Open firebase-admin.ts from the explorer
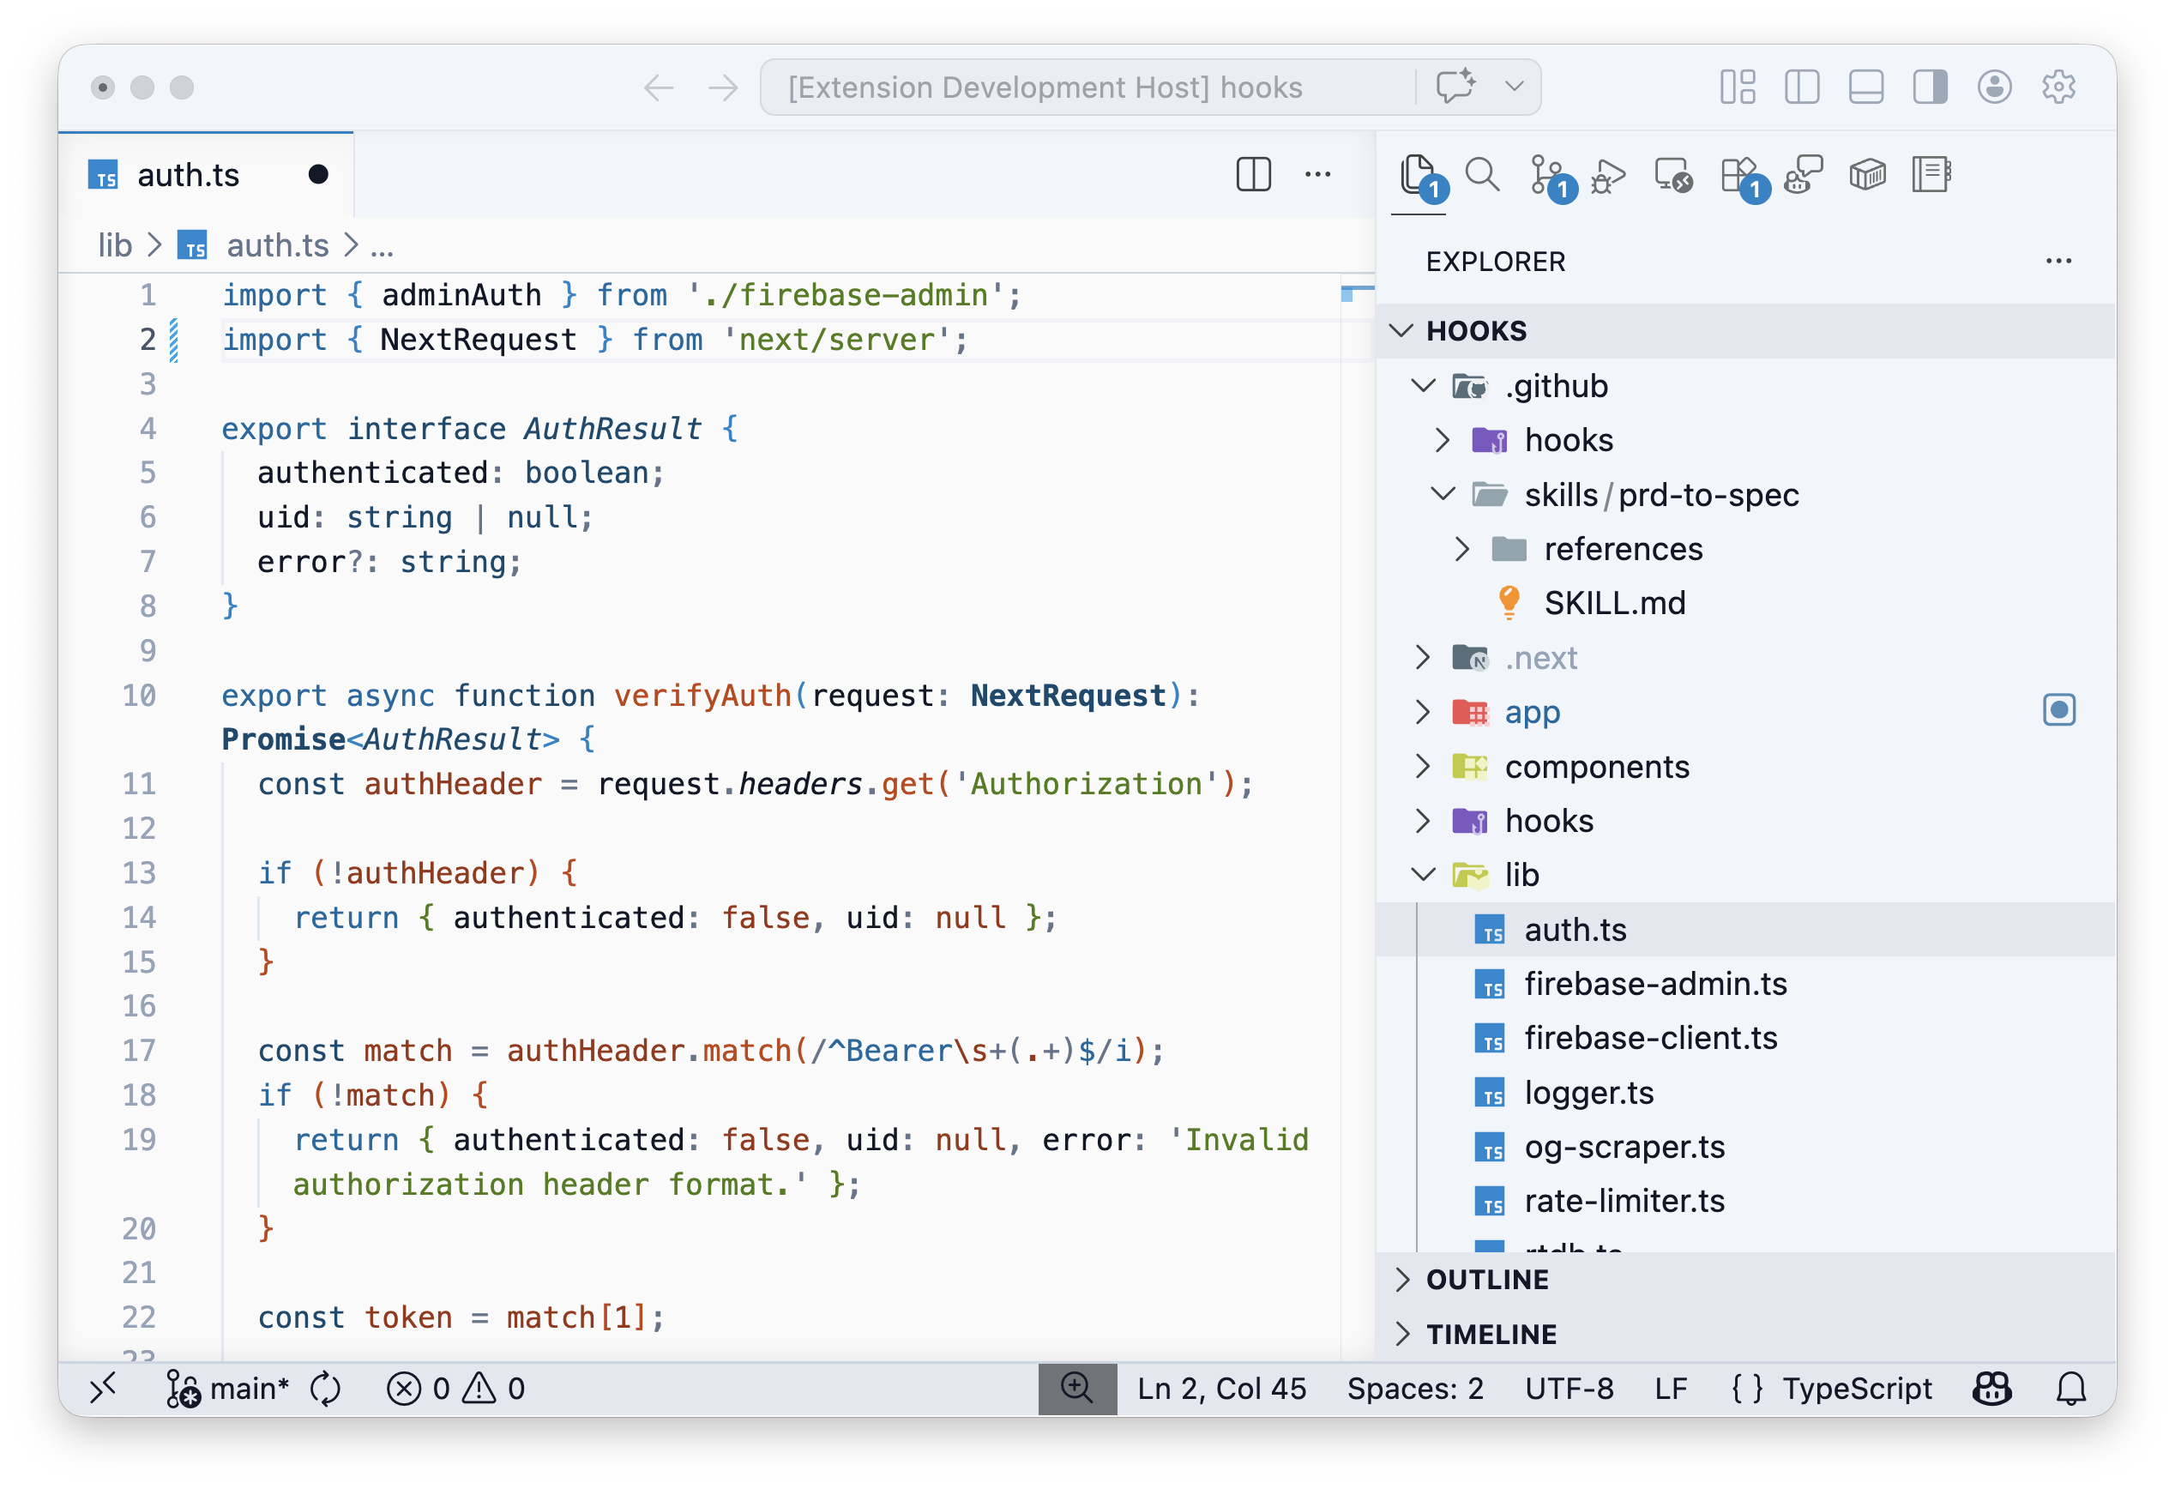 click(x=1654, y=984)
